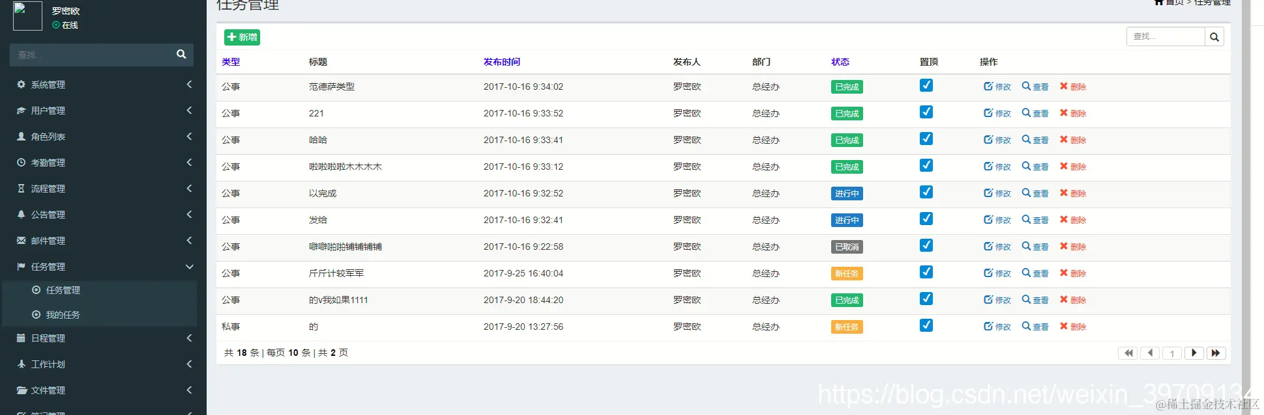Expand 考勤管理 chevron
1264x415 pixels.
[x=189, y=162]
